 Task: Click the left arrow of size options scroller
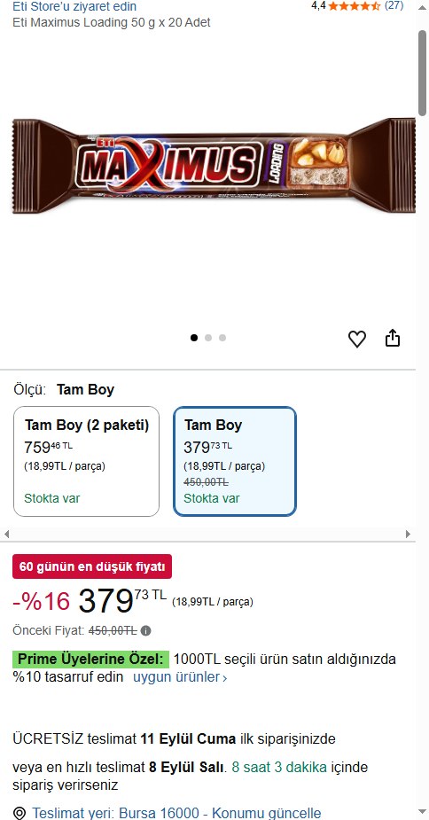(x=7, y=534)
